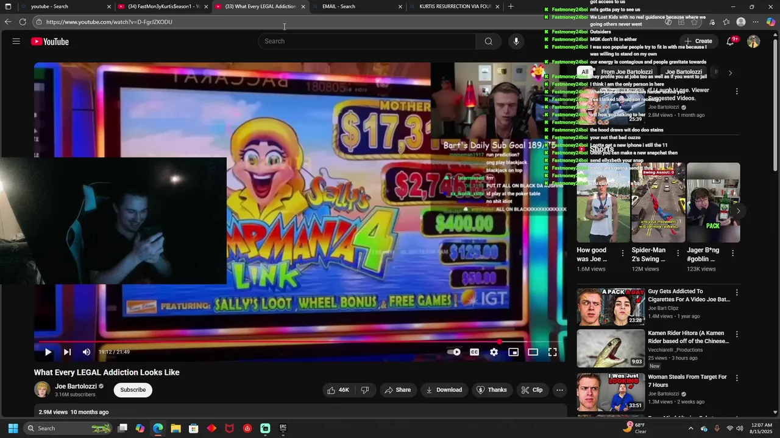
Task: Open the YouTube account avatar menu
Action: (x=754, y=41)
